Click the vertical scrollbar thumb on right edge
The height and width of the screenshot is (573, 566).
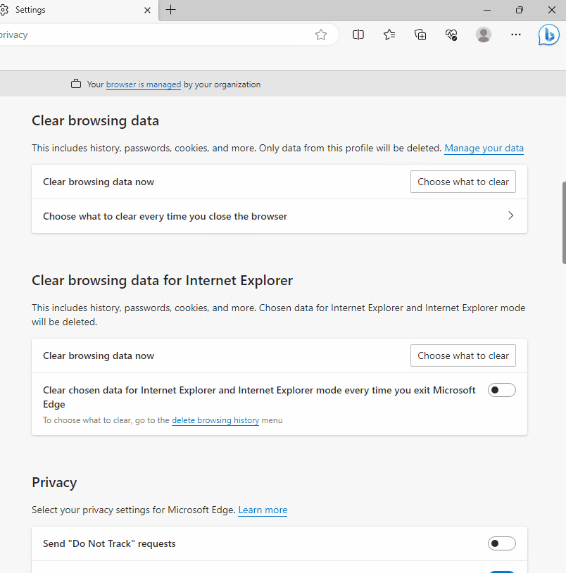[x=563, y=222]
